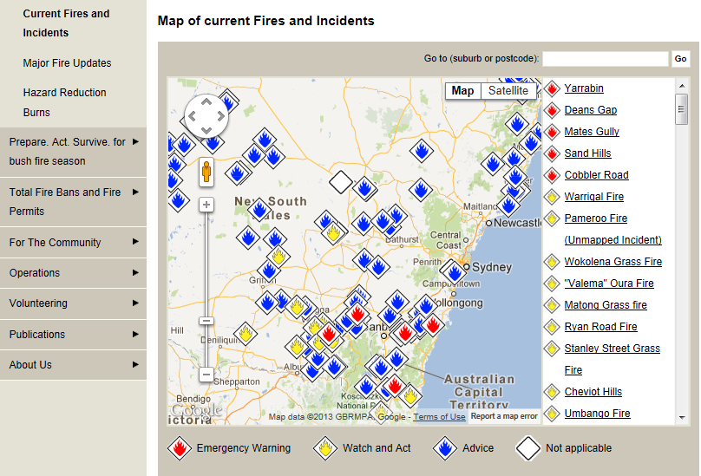Open the Publications menu item
701x476 pixels.
coord(37,335)
